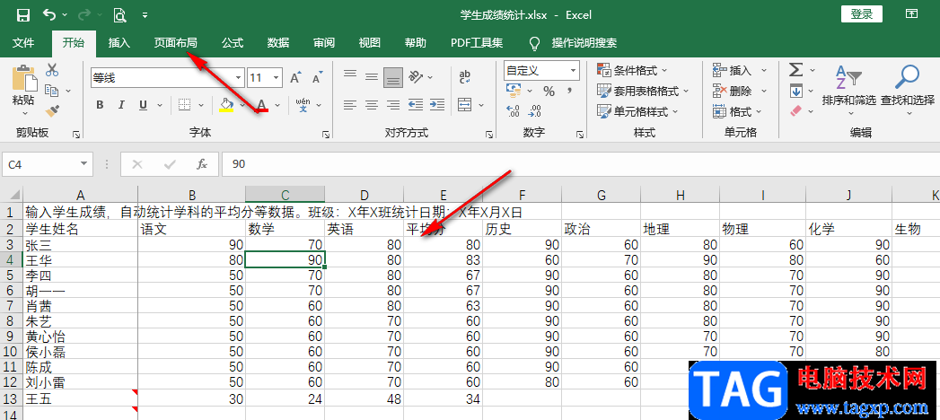This screenshot has width=940, height=420.
Task: Click the 删除 delete cells button
Action: click(x=740, y=91)
